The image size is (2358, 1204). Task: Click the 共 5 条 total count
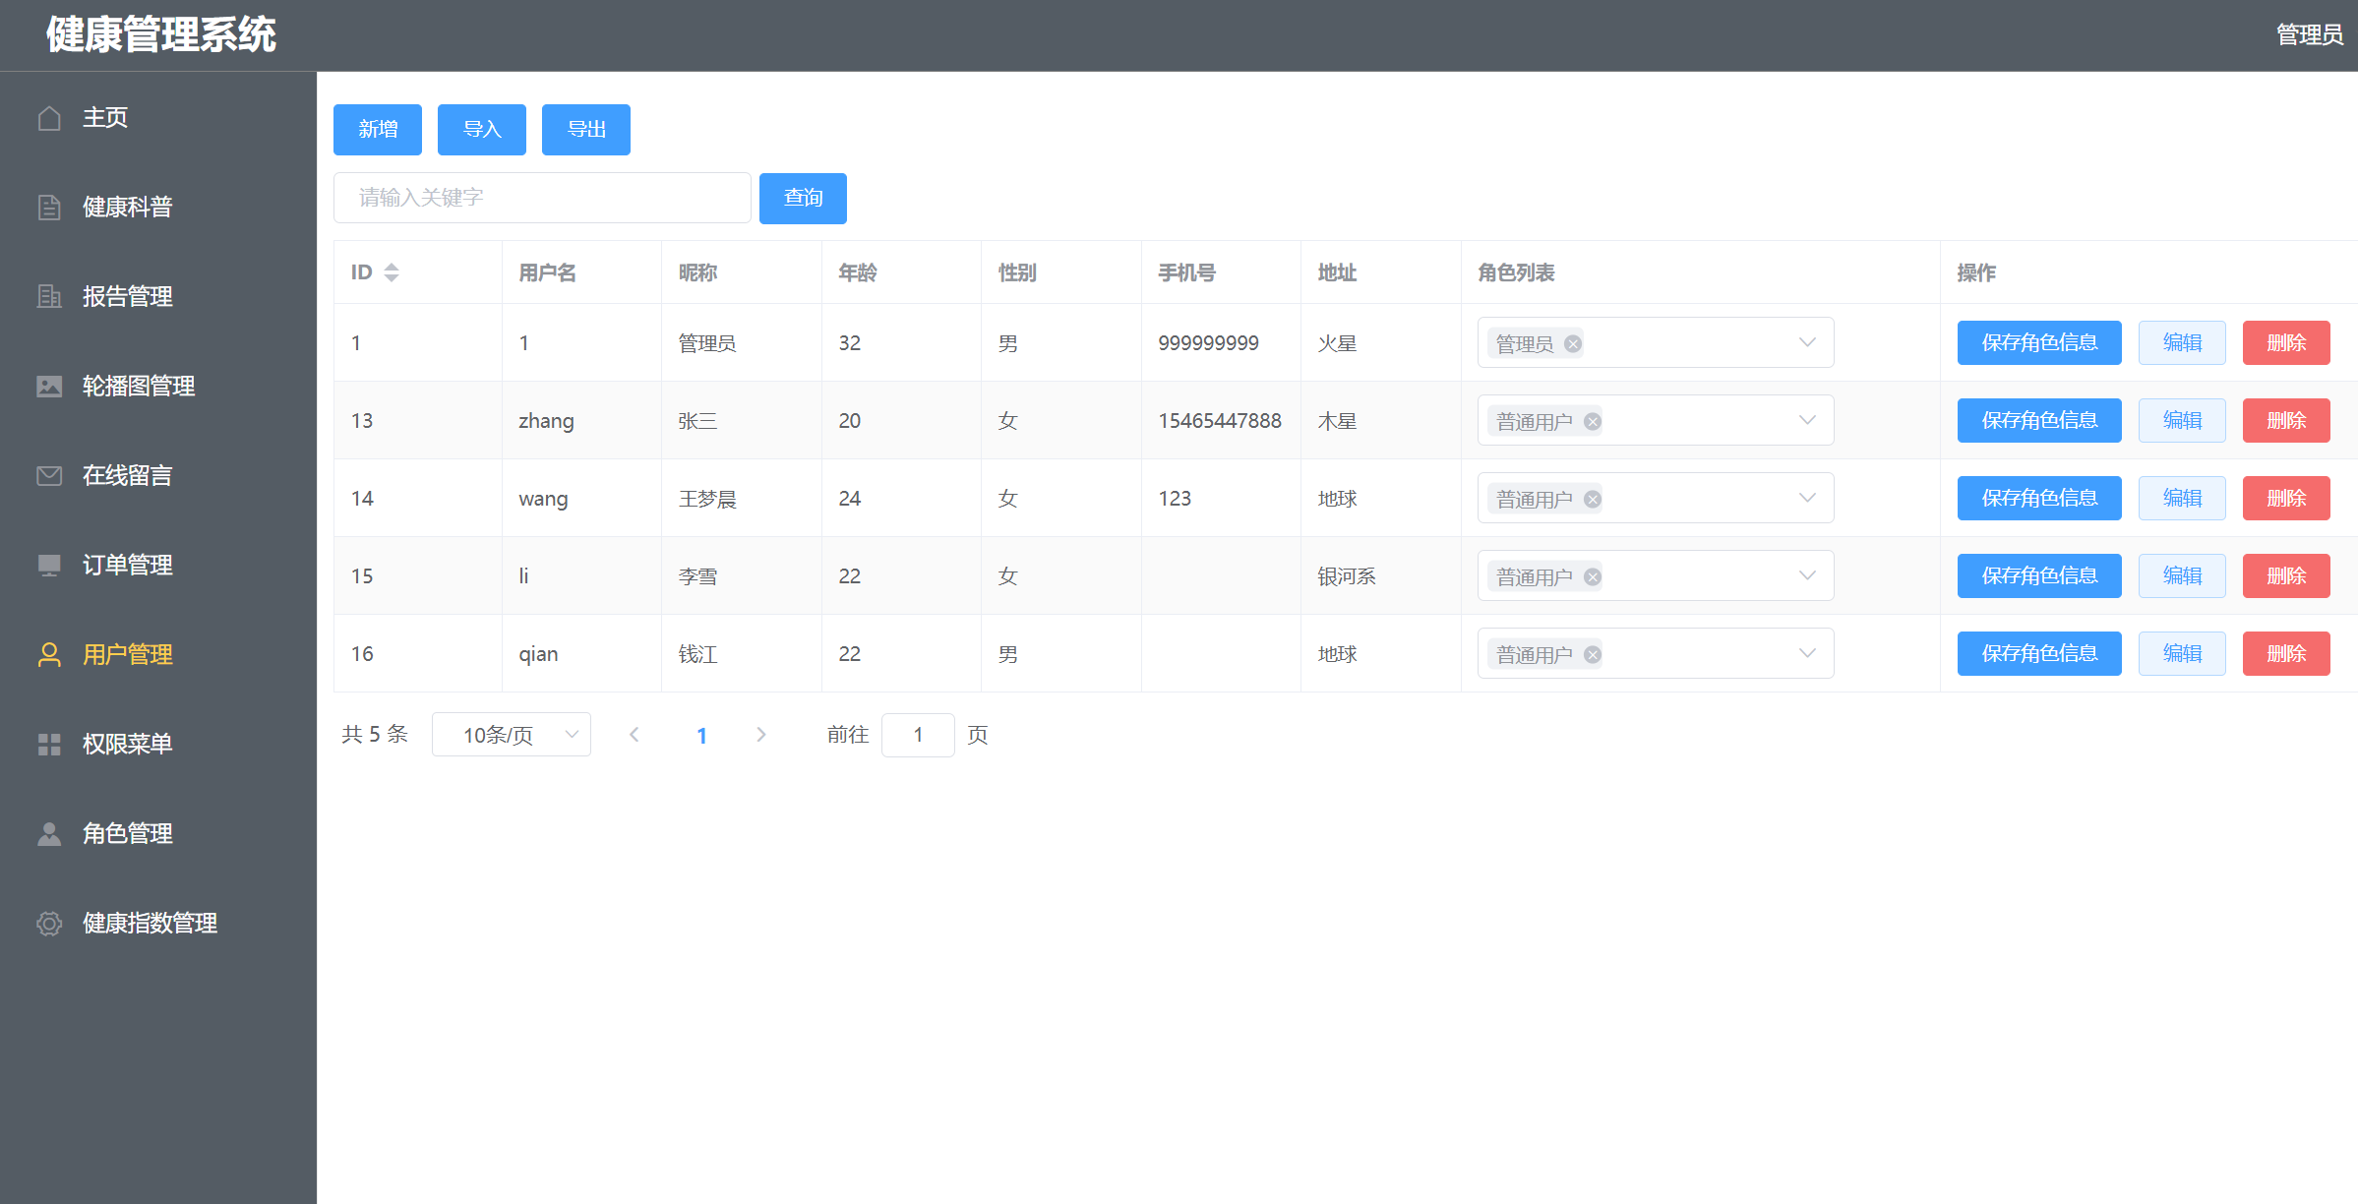click(x=375, y=735)
